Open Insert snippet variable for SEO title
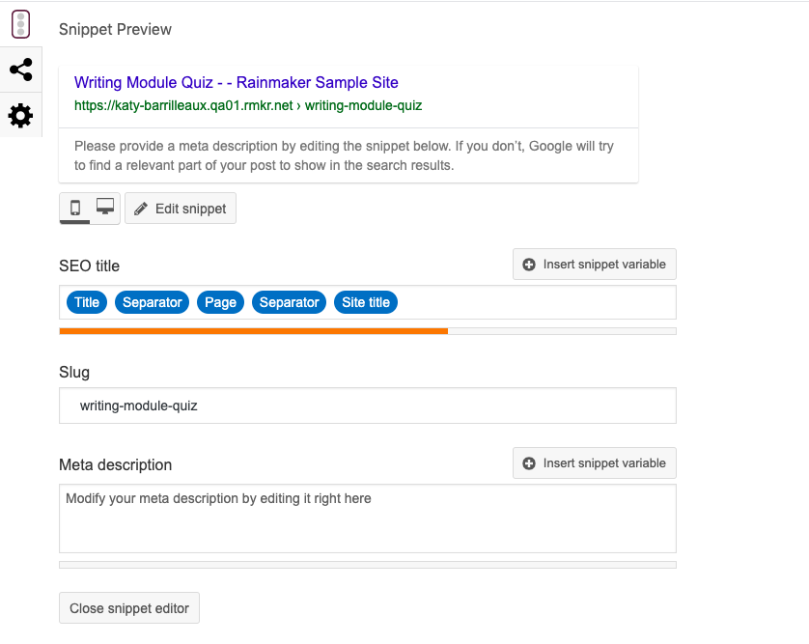The width and height of the screenshot is (809, 644). pyautogui.click(x=594, y=264)
